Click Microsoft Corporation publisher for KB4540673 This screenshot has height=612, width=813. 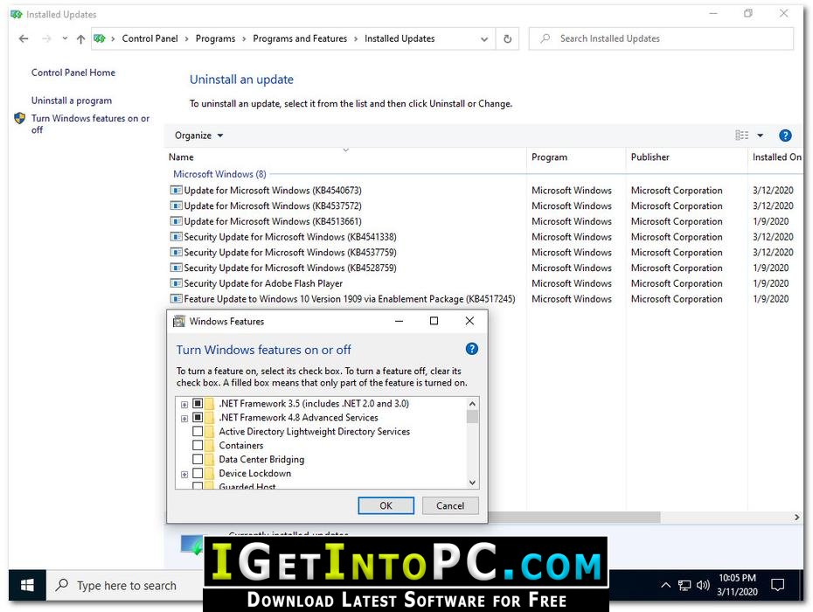click(x=677, y=191)
